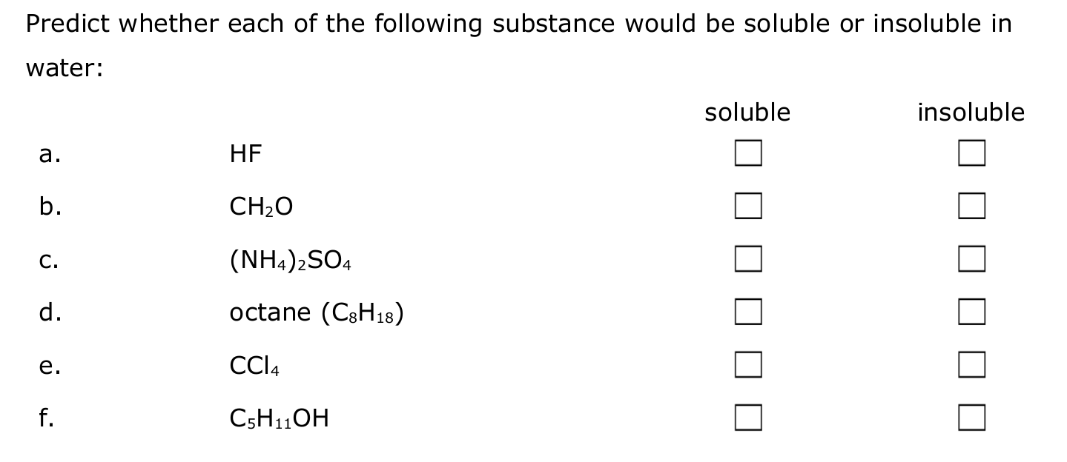The height and width of the screenshot is (462, 1067).
Task: Select insoluble checkbox for octane
Action: click(971, 312)
